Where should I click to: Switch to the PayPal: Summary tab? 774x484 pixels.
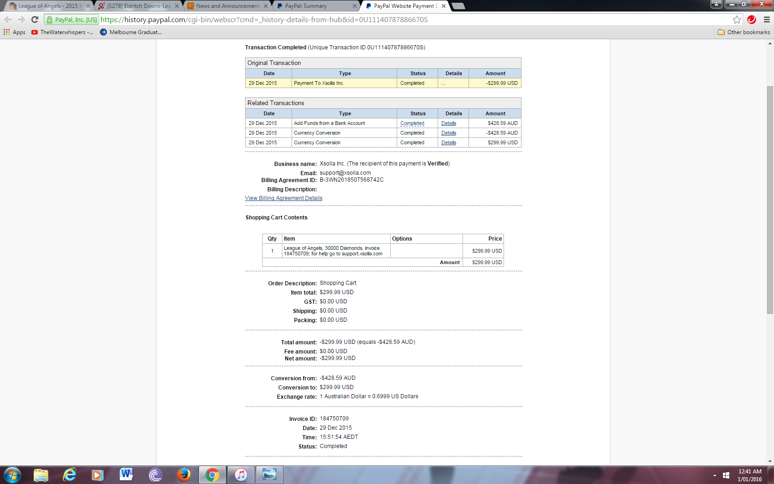313,6
